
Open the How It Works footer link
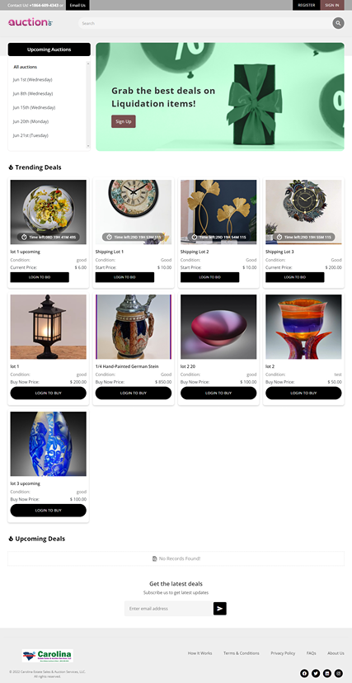(x=199, y=653)
